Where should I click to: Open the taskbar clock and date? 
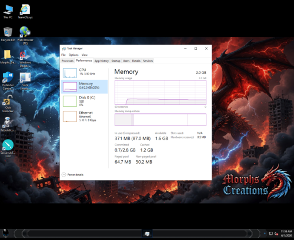(x=286, y=234)
